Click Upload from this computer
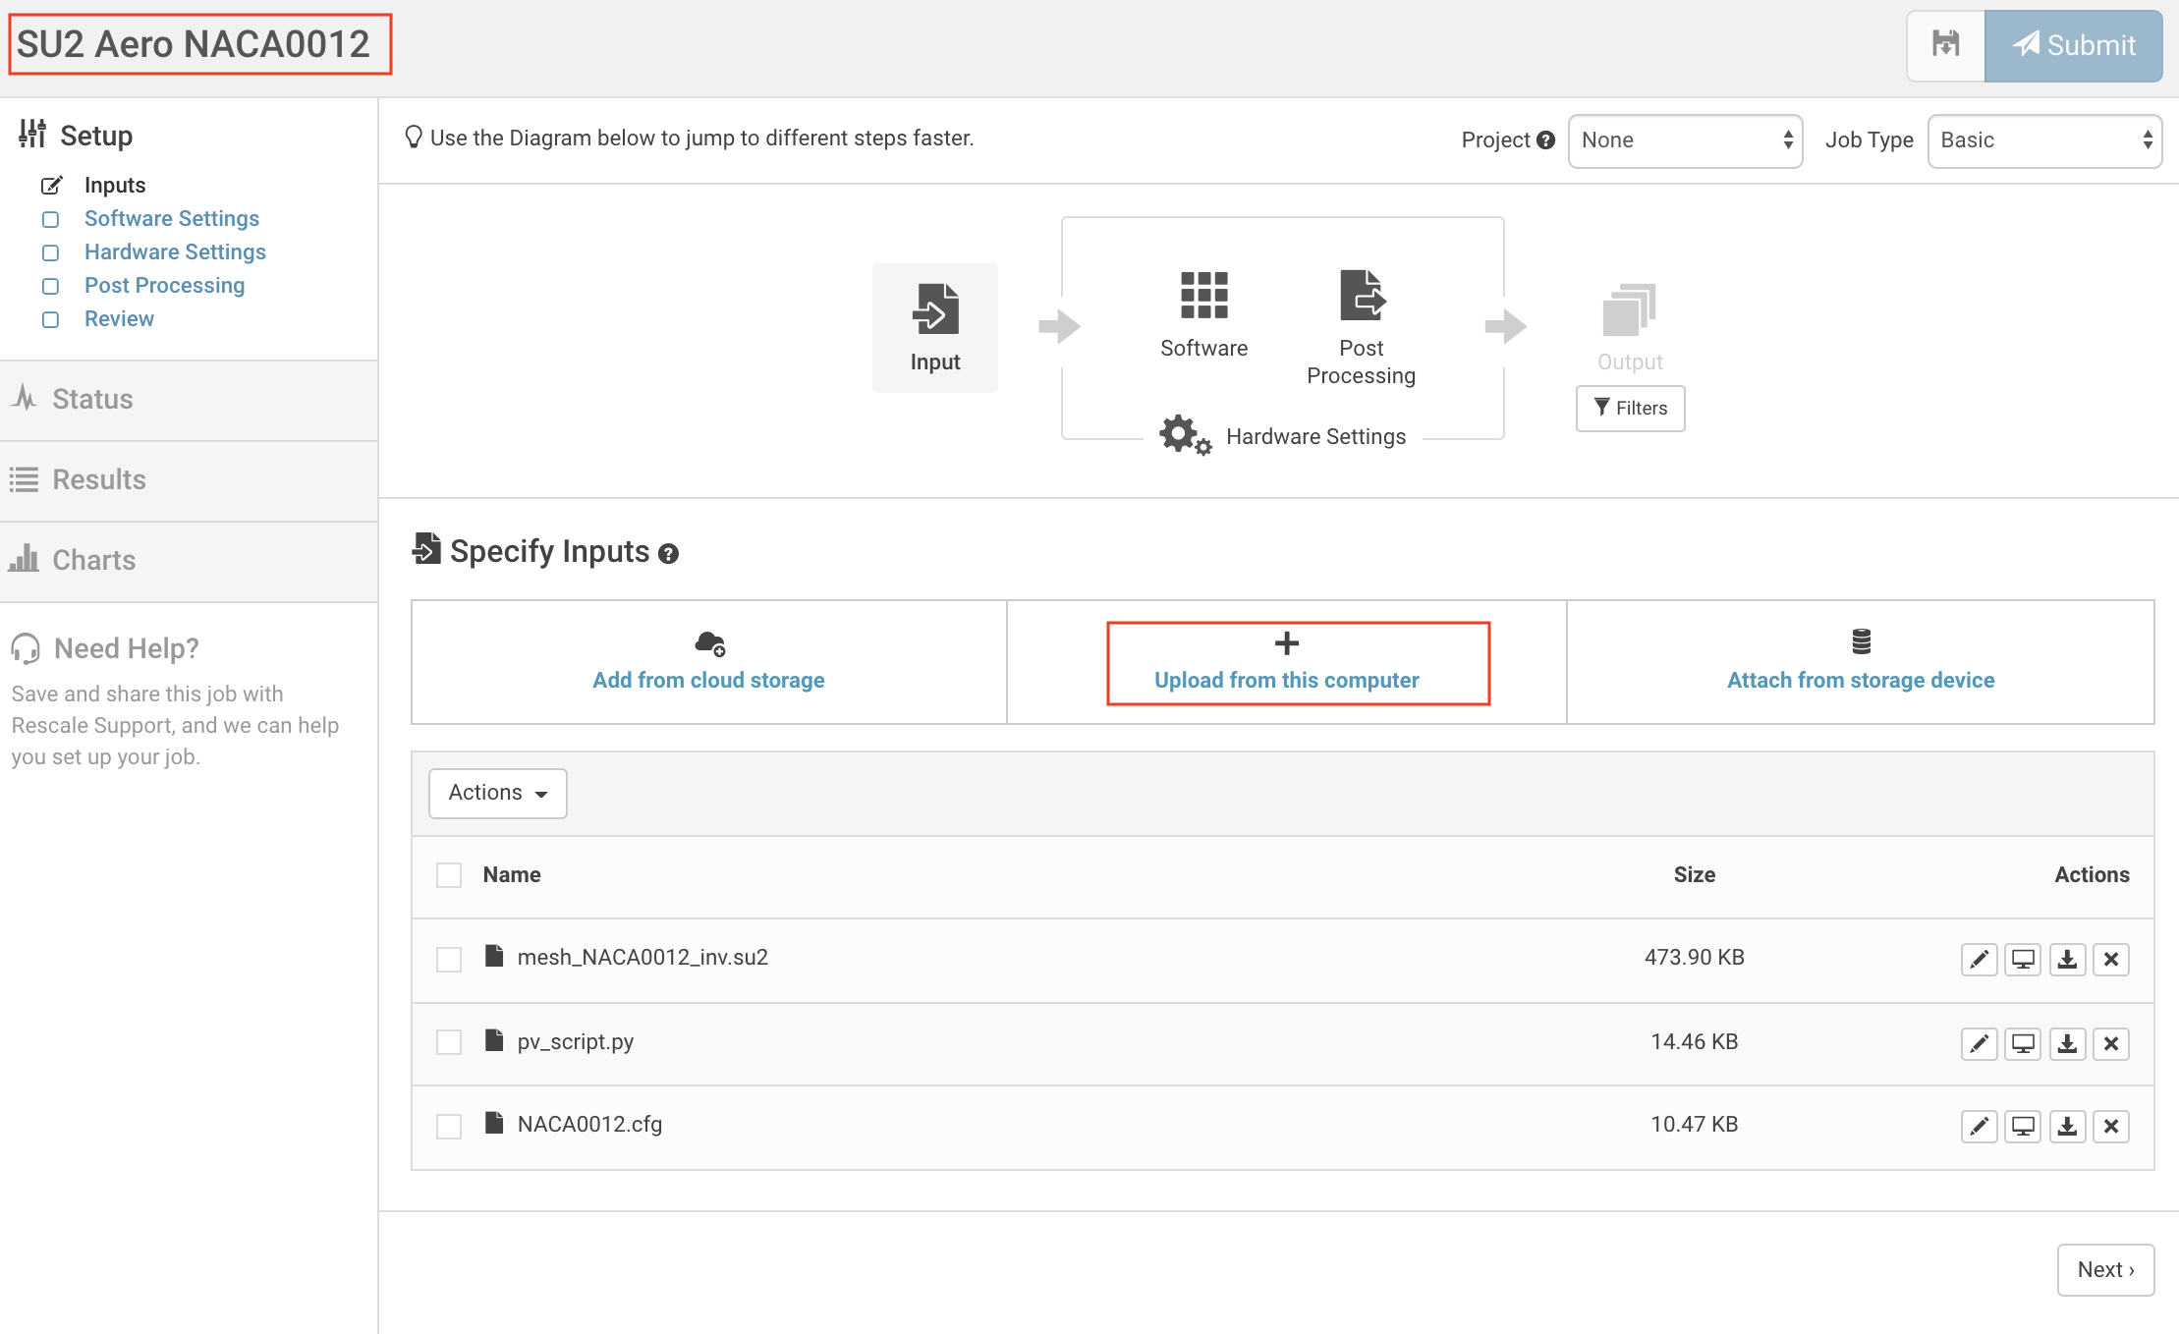Screen dimensions: 2179x1334 1287,663
